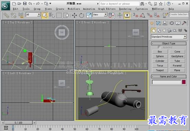Select Geometry category in Create panel
The image size is (190, 131).
click(x=154, y=30)
